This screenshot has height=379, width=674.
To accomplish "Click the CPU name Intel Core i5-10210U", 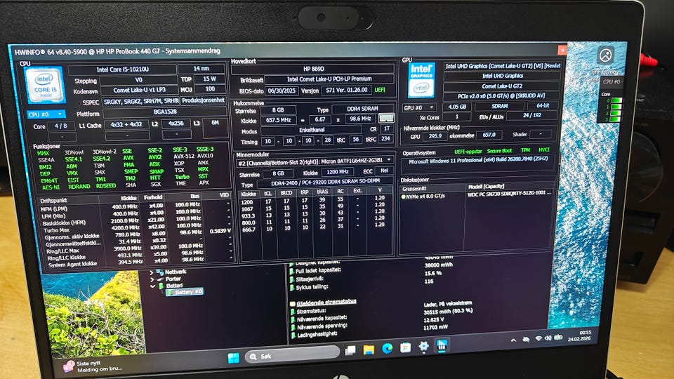I will pyautogui.click(x=122, y=69).
